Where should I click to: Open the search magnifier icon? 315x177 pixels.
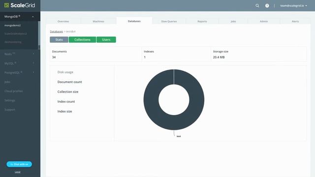pos(257,5)
